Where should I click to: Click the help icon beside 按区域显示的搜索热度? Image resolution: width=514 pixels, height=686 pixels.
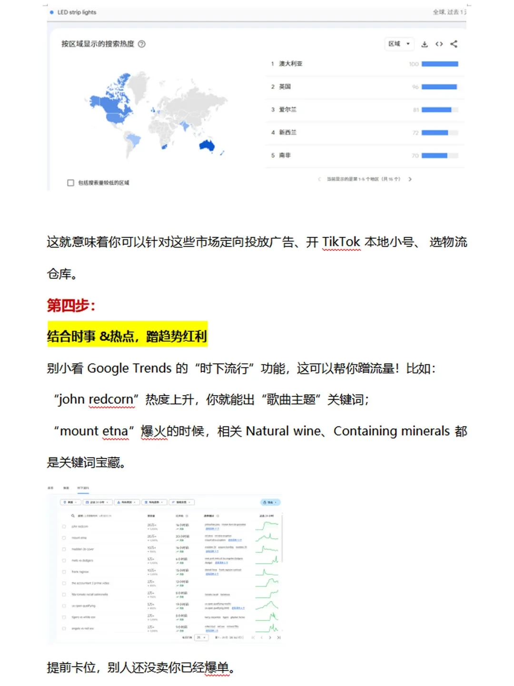point(141,44)
